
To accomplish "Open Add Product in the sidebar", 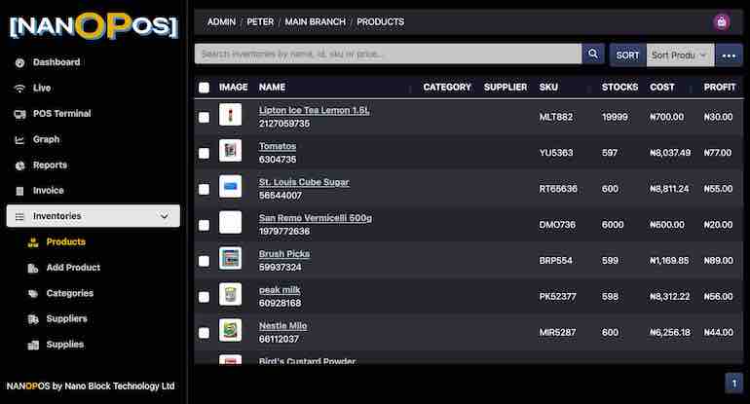I will [x=73, y=268].
